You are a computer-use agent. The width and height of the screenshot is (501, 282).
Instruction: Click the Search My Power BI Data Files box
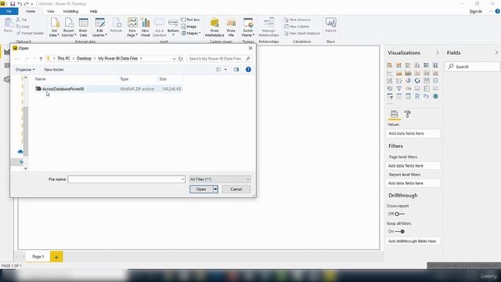click(219, 59)
